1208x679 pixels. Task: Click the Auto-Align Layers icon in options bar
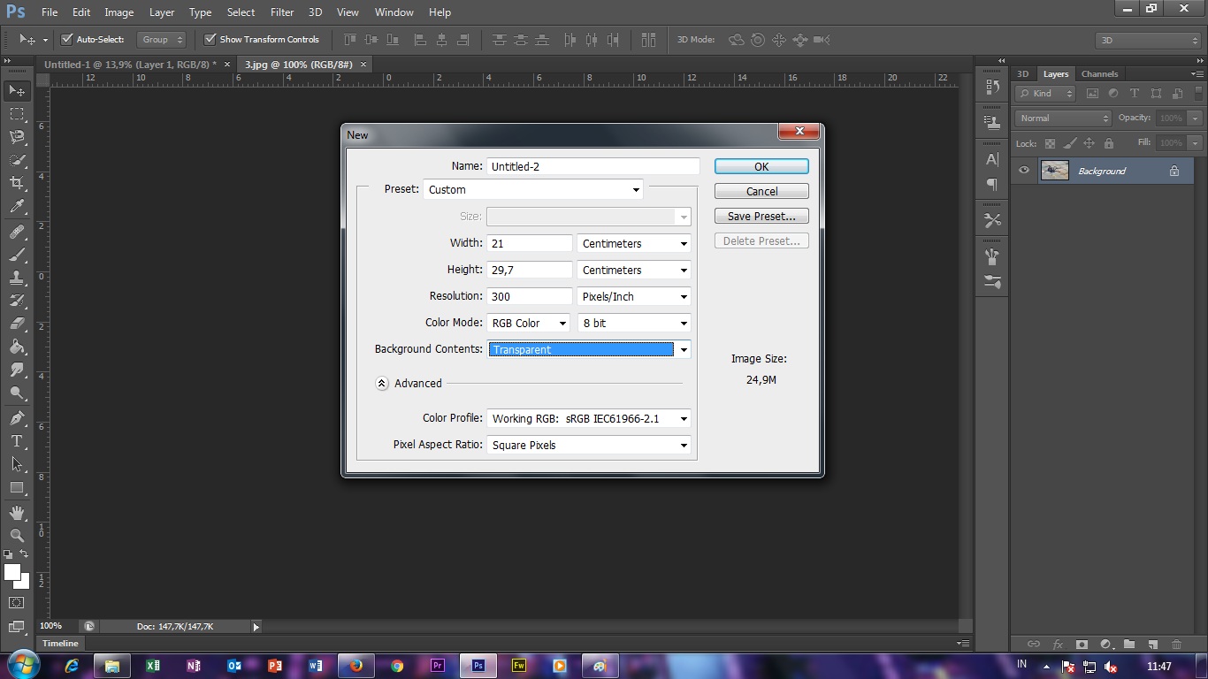tap(648, 40)
